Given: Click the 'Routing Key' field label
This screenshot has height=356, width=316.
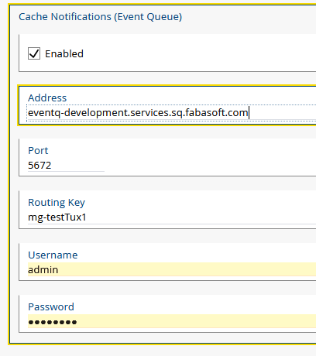Looking at the screenshot, I should tap(57, 203).
